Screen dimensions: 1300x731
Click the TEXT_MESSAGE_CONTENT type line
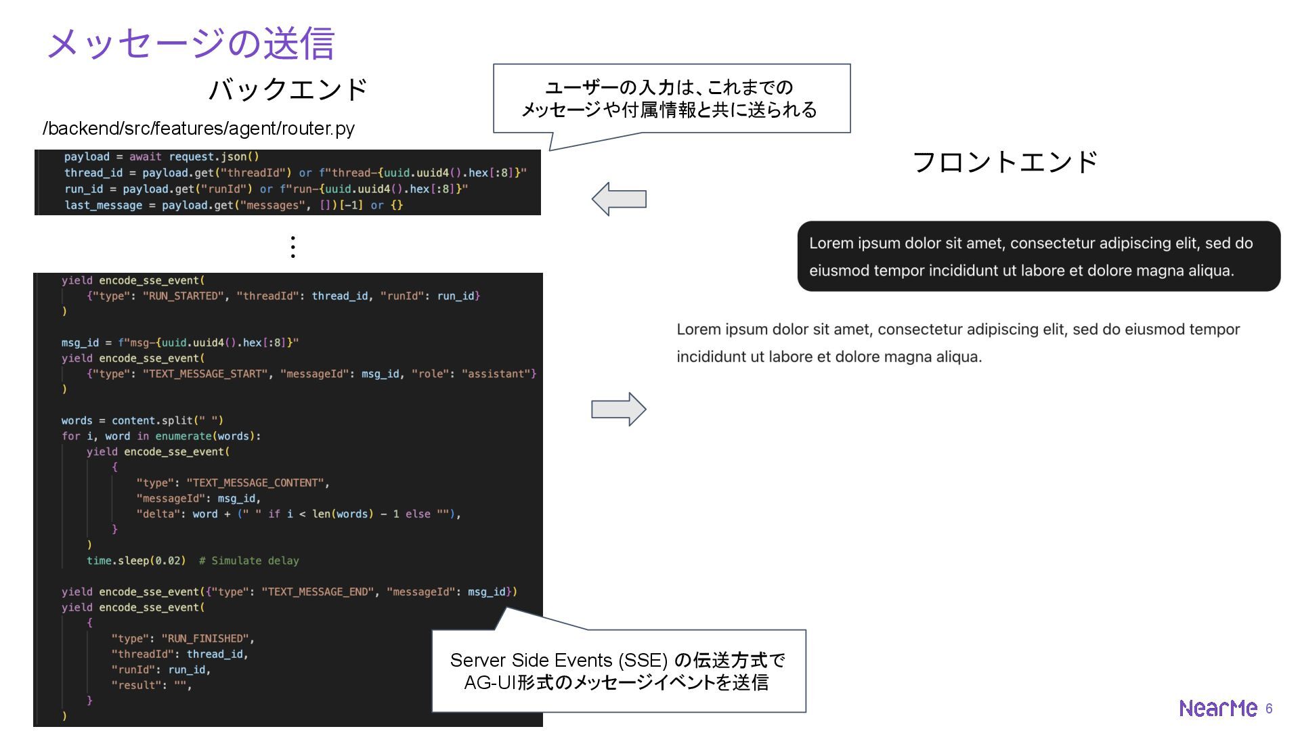[232, 483]
